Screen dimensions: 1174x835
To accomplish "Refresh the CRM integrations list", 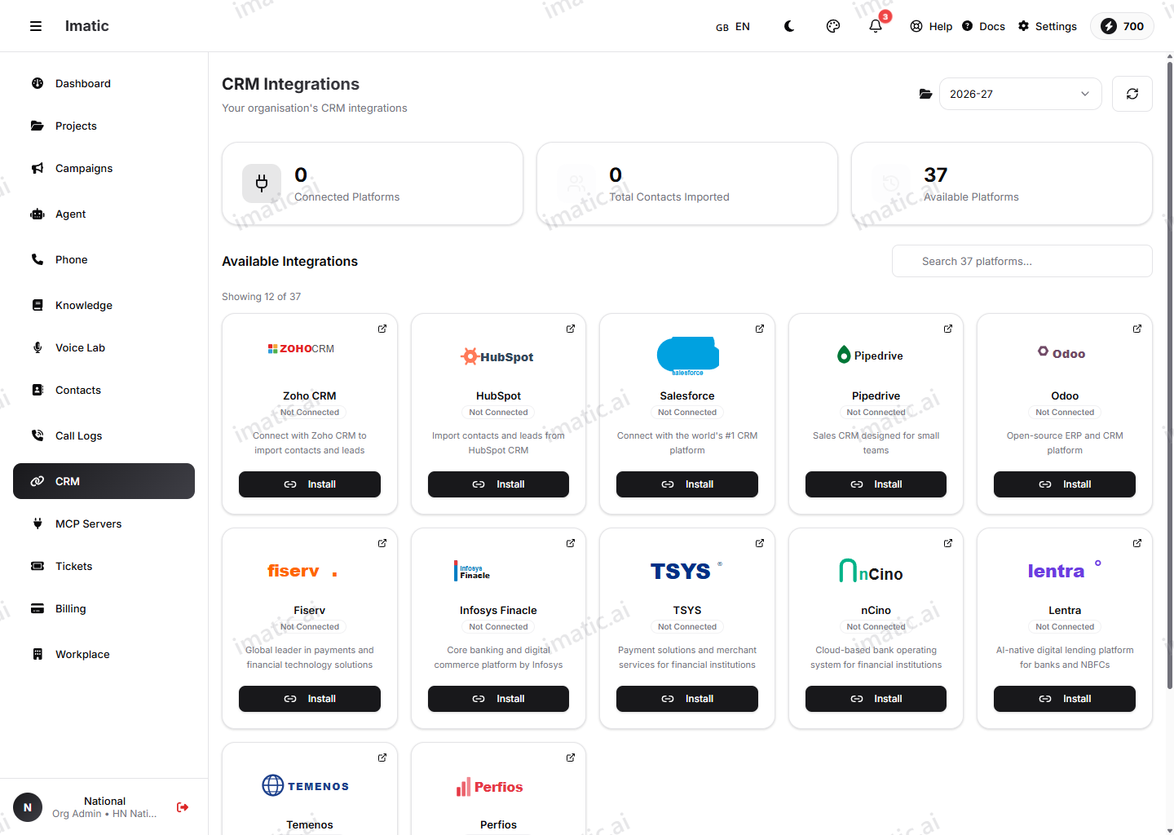I will point(1132,94).
